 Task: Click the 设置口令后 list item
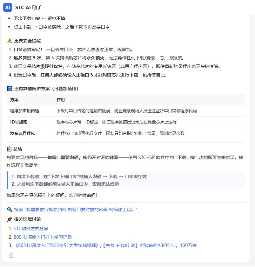[x=90, y=75]
